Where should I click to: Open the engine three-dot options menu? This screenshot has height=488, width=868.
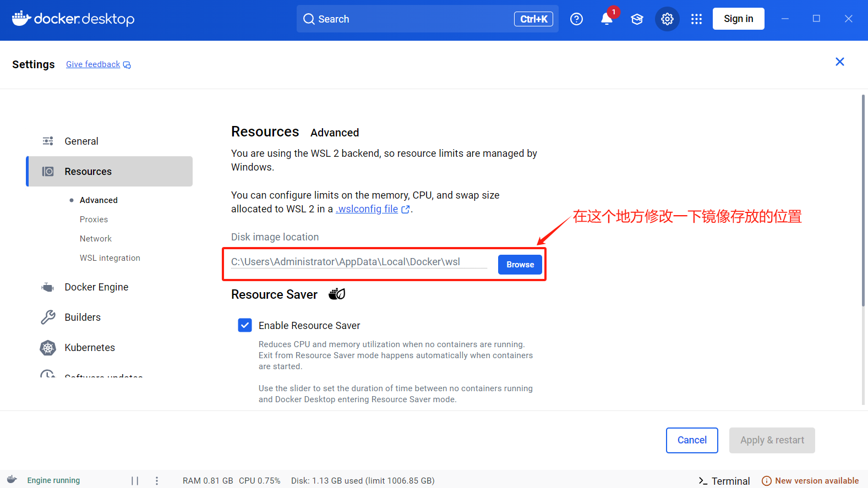pos(157,481)
